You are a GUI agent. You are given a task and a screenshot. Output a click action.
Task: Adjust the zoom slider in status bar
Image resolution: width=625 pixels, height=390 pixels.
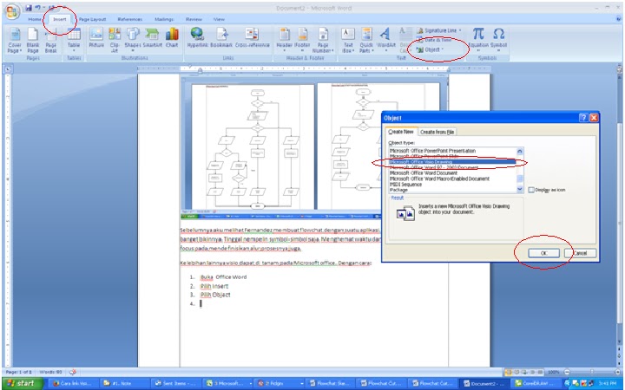592,372
